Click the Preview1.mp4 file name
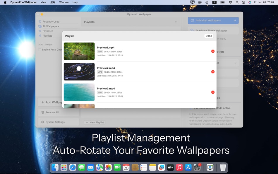 (106, 47)
